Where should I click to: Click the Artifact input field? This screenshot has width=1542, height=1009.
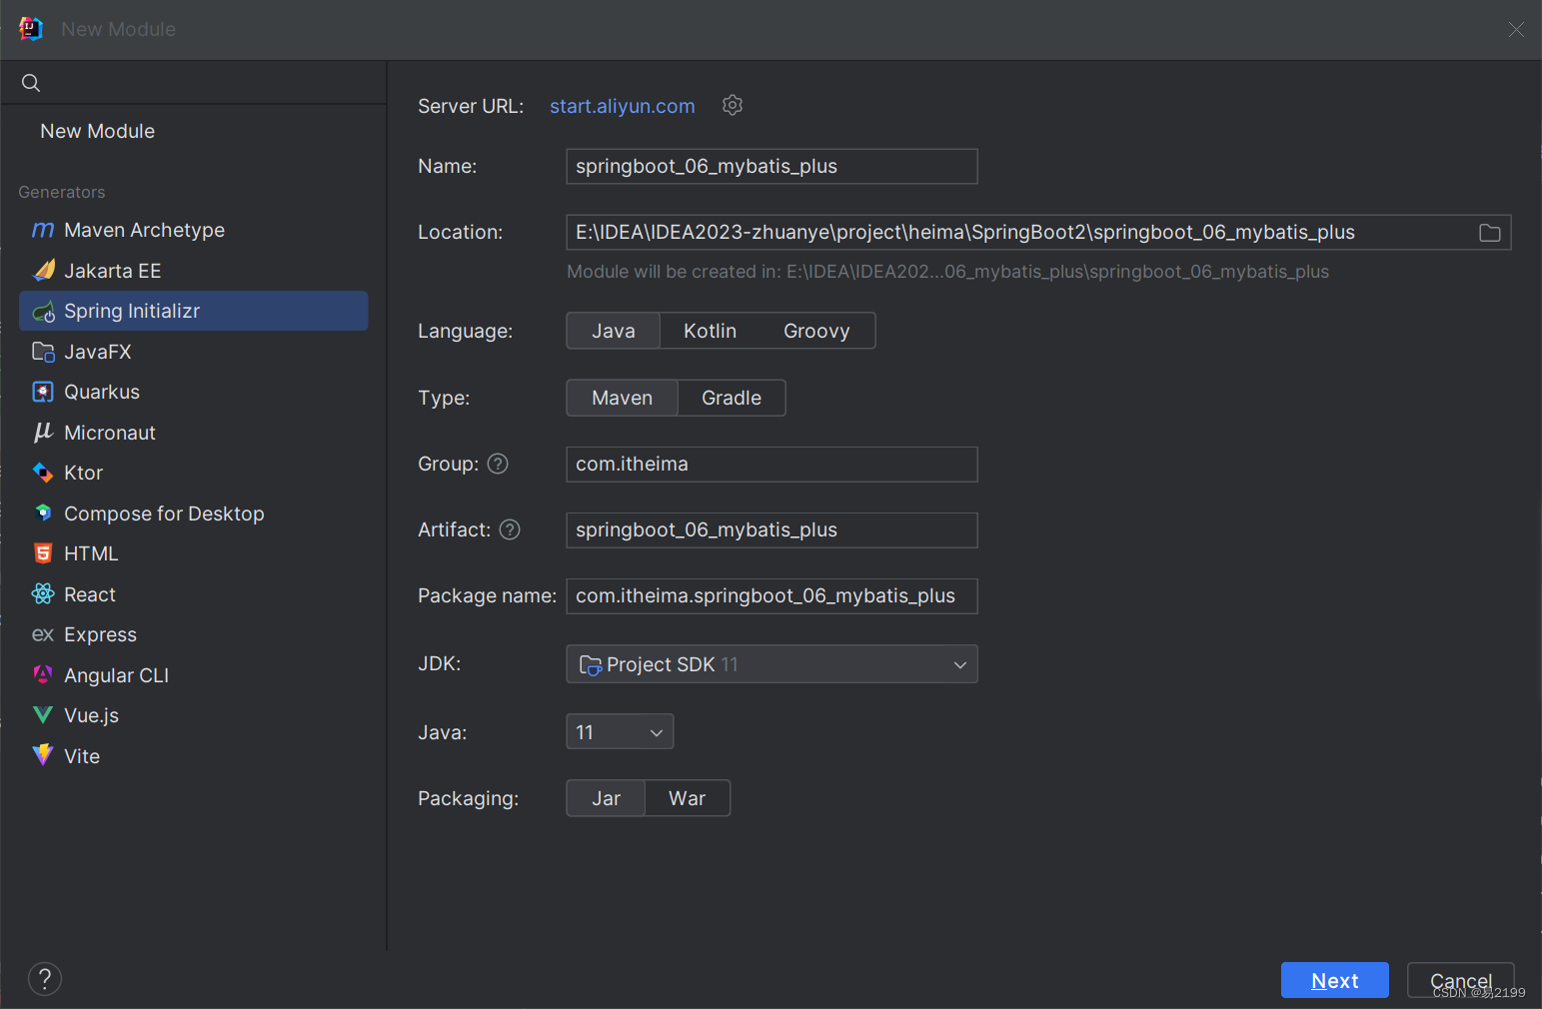(771, 530)
